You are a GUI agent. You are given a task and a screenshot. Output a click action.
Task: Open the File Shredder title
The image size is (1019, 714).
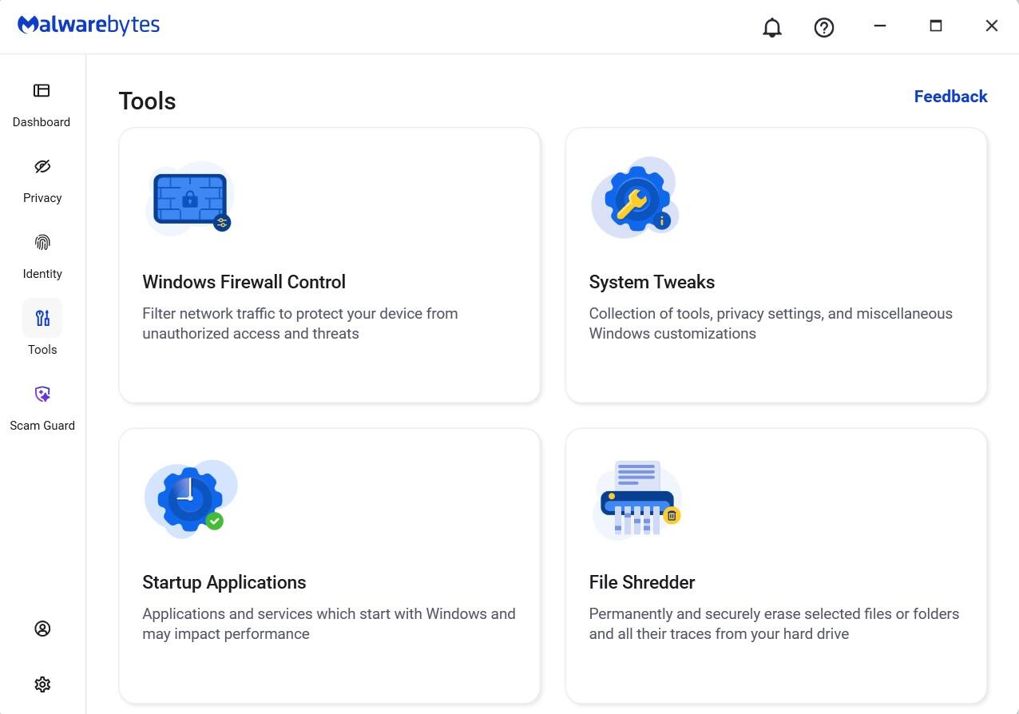[642, 582]
